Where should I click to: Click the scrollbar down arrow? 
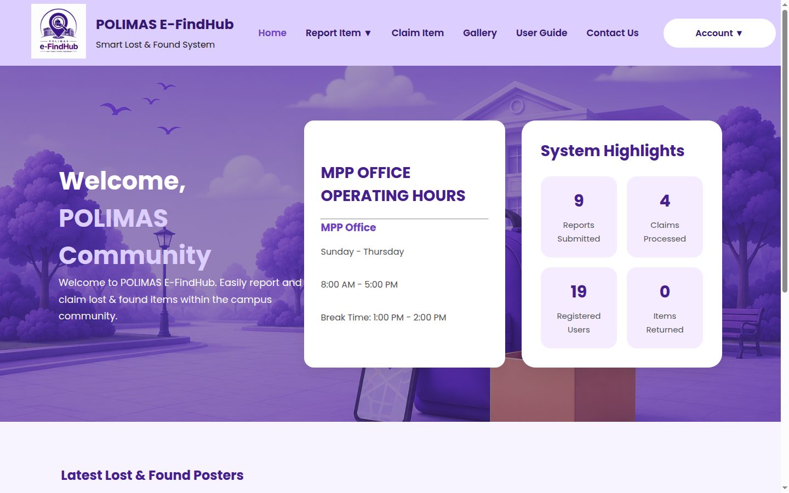(785, 488)
